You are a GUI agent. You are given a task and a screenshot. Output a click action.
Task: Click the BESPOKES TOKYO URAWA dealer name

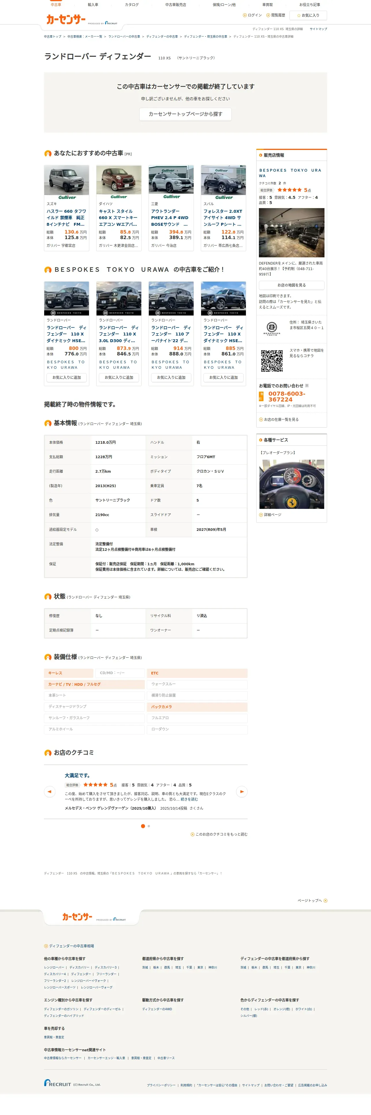pyautogui.click(x=290, y=173)
